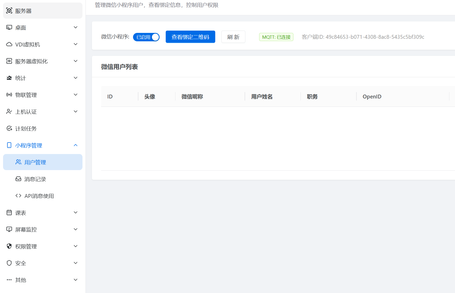Expand the 权限管理 menu

tap(75, 246)
